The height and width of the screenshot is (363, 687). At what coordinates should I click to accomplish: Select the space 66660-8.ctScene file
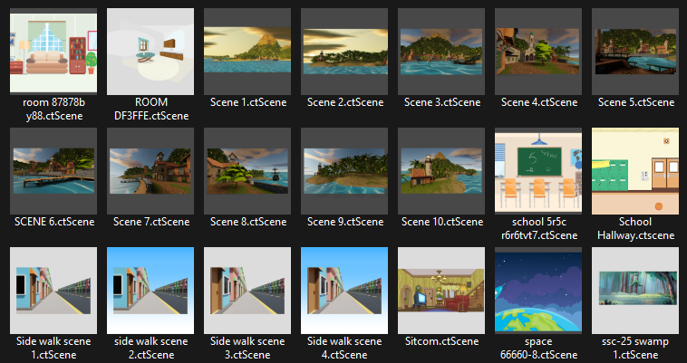(538, 290)
